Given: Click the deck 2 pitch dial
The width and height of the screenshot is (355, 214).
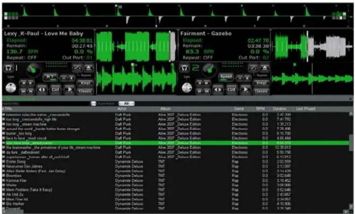Looking at the screenshot, I should [x=210, y=70].
